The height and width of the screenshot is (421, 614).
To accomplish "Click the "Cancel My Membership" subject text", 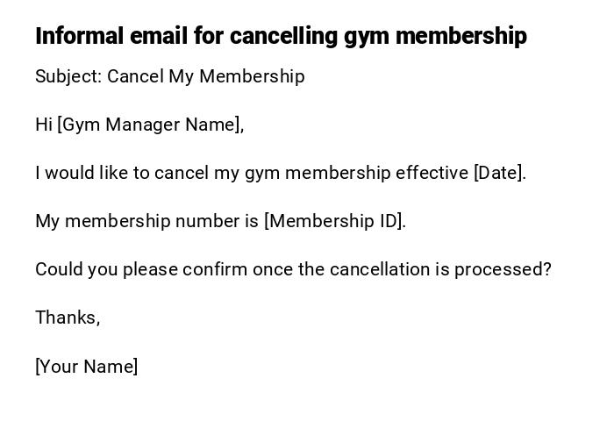I will coord(206,76).
